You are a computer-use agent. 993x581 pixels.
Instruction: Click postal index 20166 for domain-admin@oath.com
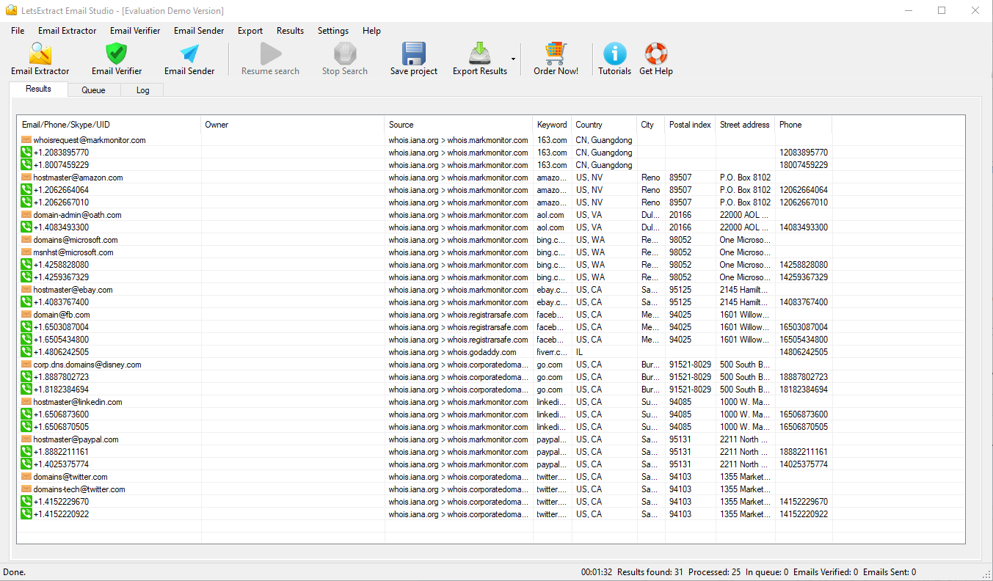point(680,215)
